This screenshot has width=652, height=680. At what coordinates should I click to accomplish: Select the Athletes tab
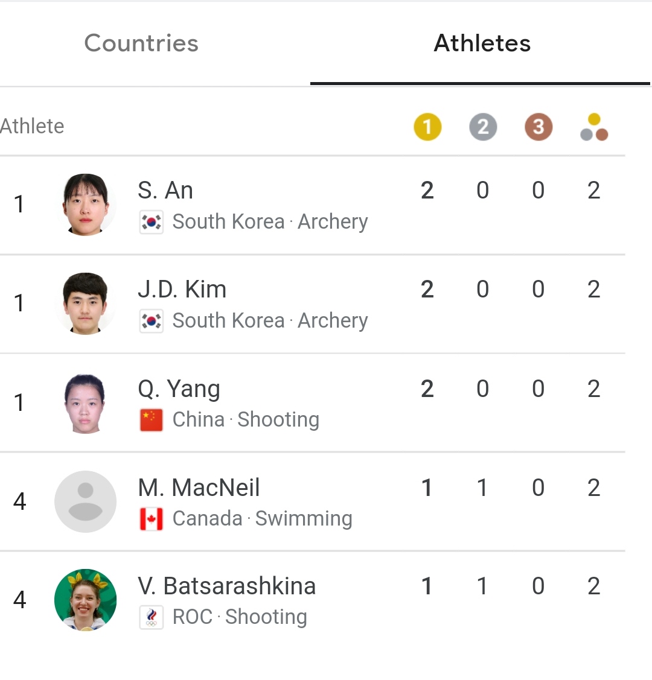[482, 43]
